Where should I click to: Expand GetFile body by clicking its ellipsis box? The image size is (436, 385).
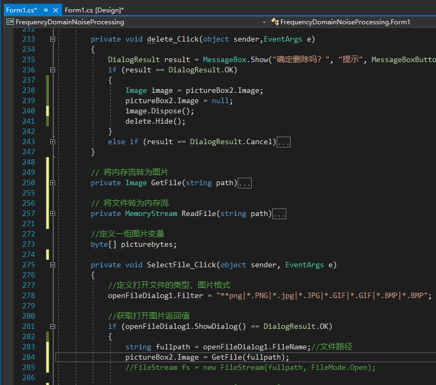(245, 183)
